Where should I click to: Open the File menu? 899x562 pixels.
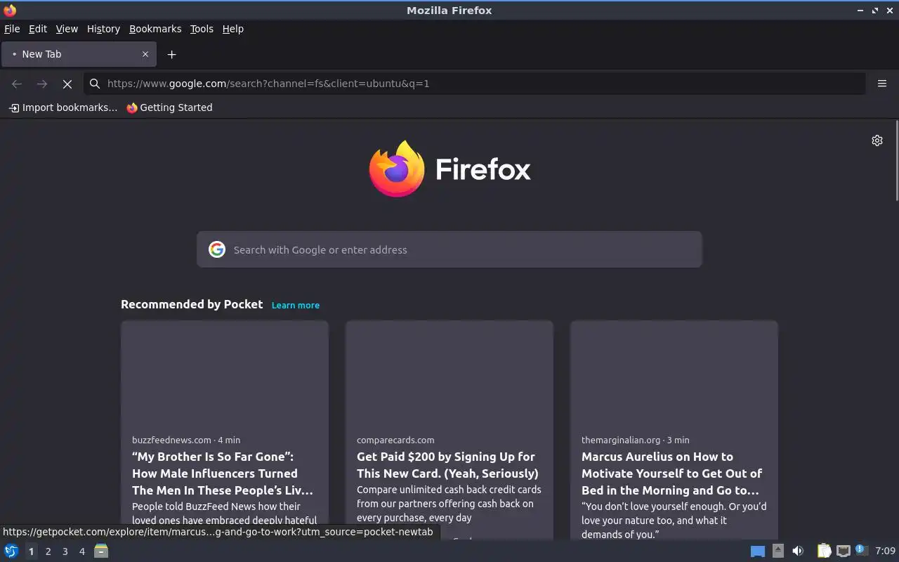click(12, 29)
